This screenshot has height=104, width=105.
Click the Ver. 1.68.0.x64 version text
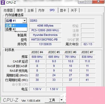[x=31, y=101]
